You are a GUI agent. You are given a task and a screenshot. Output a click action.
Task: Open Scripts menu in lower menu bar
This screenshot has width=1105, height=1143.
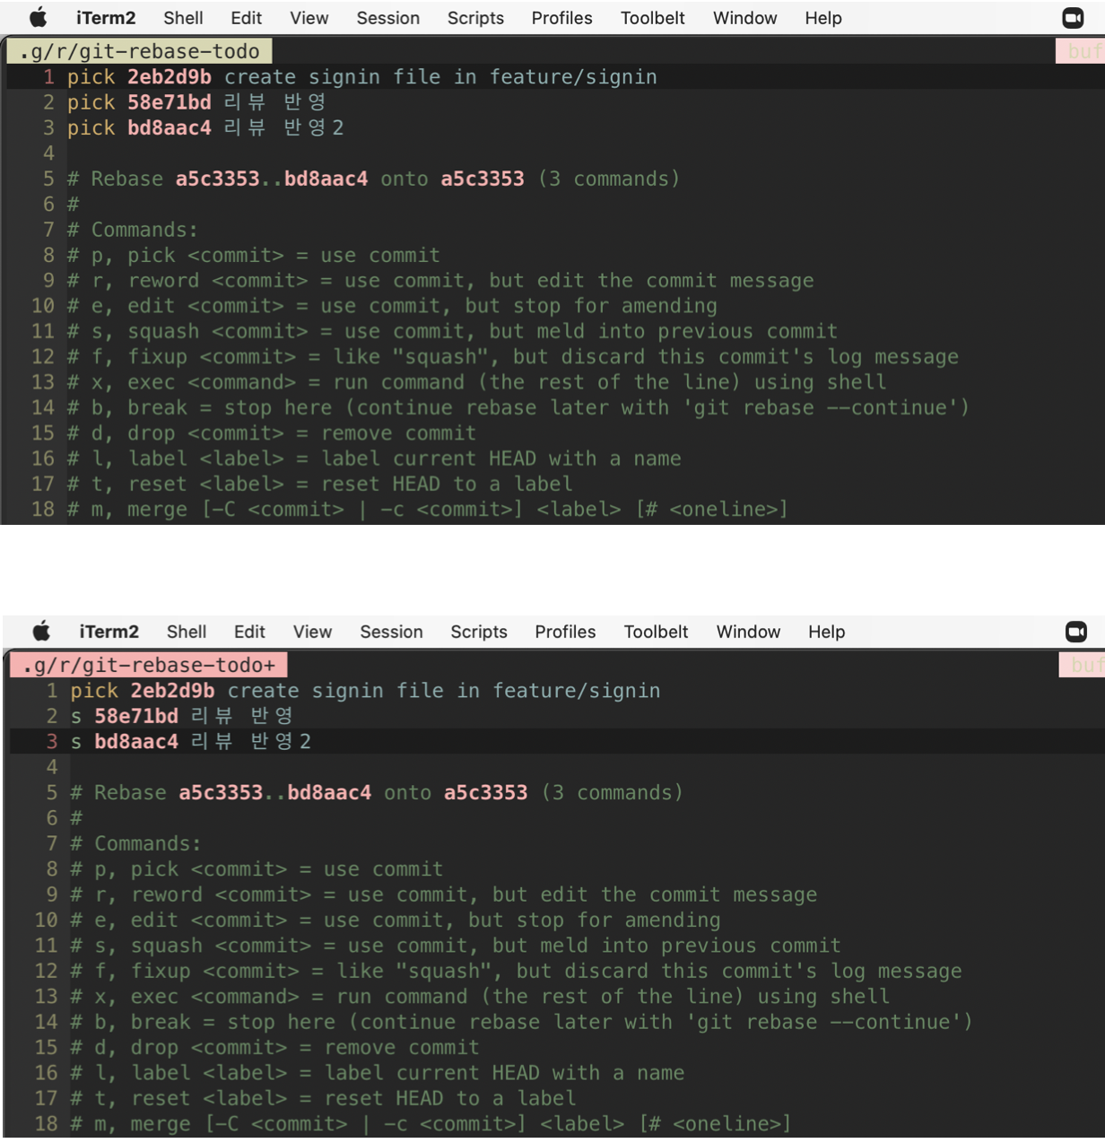click(479, 632)
